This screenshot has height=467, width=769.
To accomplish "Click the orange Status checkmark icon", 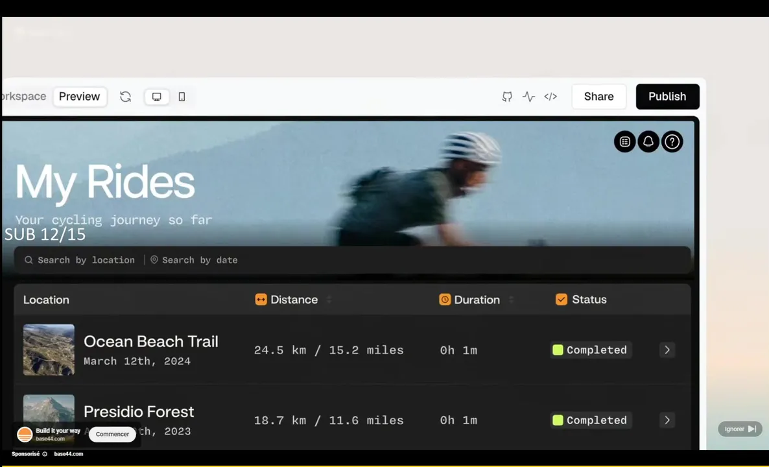I will click(x=562, y=299).
